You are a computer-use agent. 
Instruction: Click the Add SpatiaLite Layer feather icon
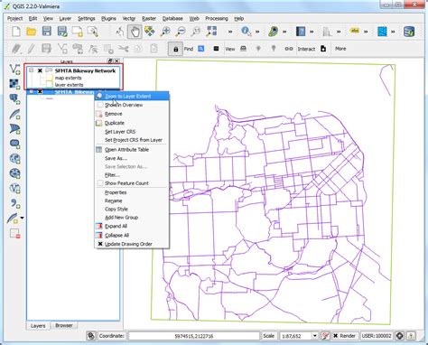[x=14, y=114]
